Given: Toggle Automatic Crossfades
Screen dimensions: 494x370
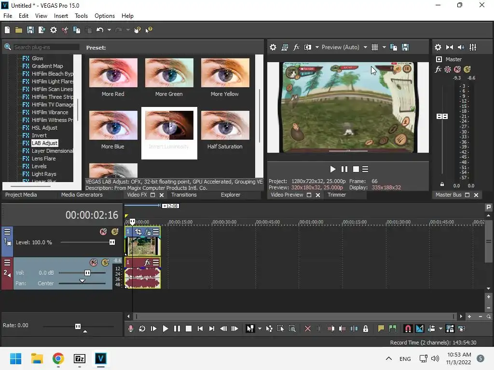Looking at the screenshot, I should (x=420, y=329).
